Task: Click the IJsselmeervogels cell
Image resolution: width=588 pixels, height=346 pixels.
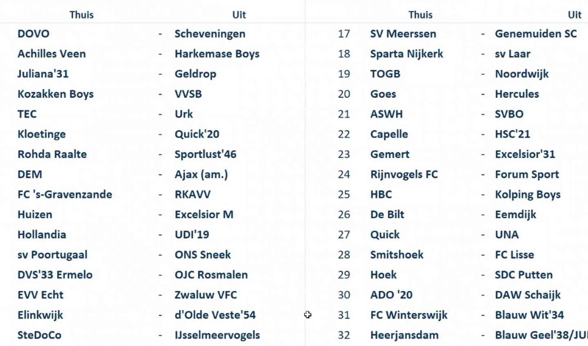Action: click(x=217, y=335)
